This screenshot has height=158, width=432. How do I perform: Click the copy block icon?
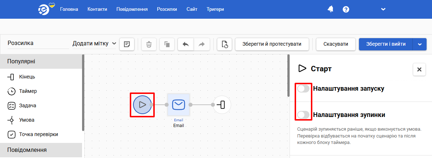pyautogui.click(x=167, y=44)
